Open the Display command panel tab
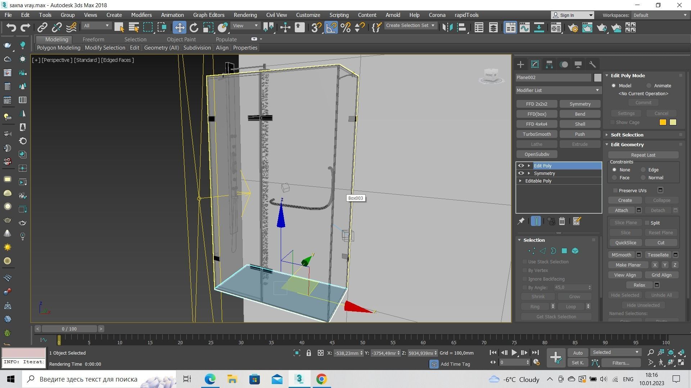 578,64
